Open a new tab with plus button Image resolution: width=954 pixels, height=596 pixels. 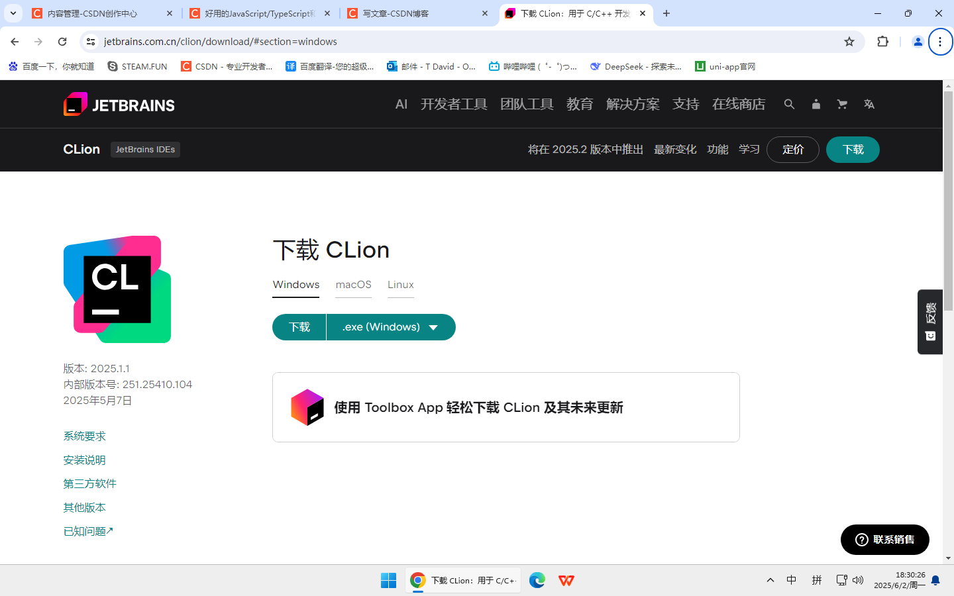666,13
